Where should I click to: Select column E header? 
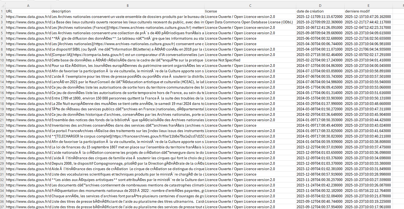[368, 6]
